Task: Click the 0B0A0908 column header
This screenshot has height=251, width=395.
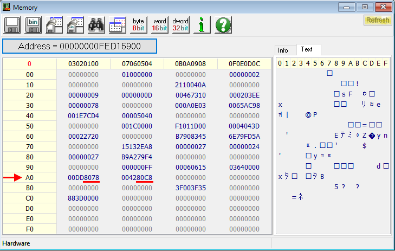Action: coord(190,64)
